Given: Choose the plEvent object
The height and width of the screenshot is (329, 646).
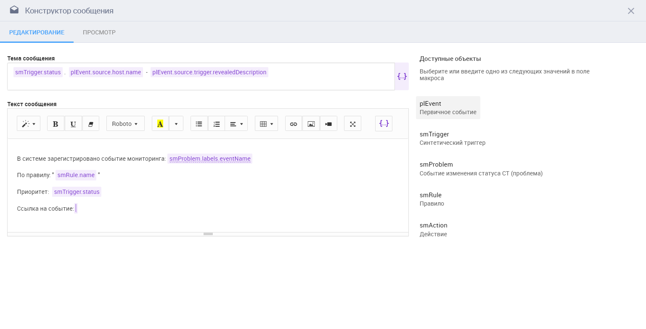Looking at the screenshot, I should pos(448,107).
